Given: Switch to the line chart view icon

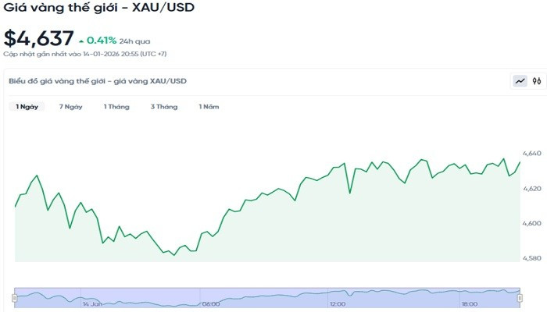Looking at the screenshot, I should [x=520, y=81].
